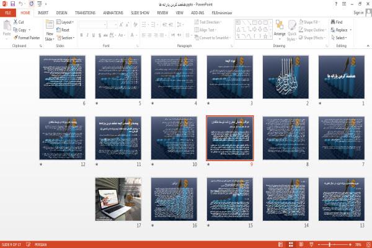Open the Shape Outline dropdown
Screen dimensions: 372x248
click(x=312, y=30)
